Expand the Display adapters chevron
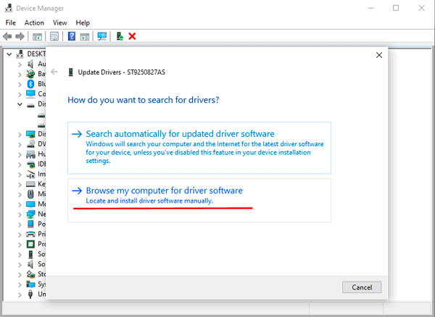435x317 pixels. [20, 135]
